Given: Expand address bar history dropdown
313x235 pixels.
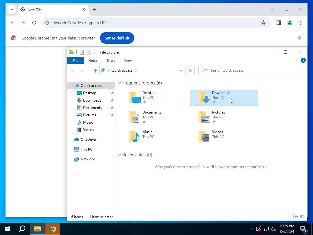Looking at the screenshot, I should pos(181,71).
